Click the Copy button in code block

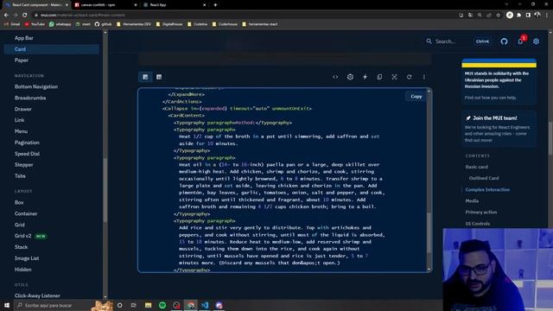(x=416, y=96)
